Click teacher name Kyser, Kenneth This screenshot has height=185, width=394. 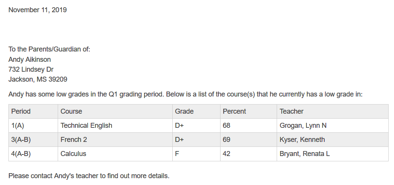302,140
